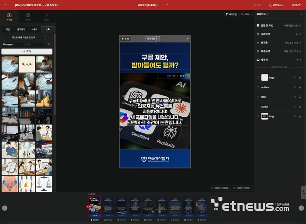Add a new slide with 추가 button
The width and height of the screenshot is (306, 224).
(x=216, y=206)
